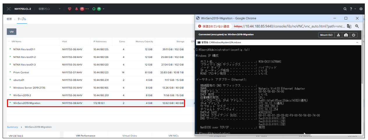The width and height of the screenshot is (368, 140).
Task: Maximize the WinServ2019-Migration Chrome window
Action: point(346,18)
